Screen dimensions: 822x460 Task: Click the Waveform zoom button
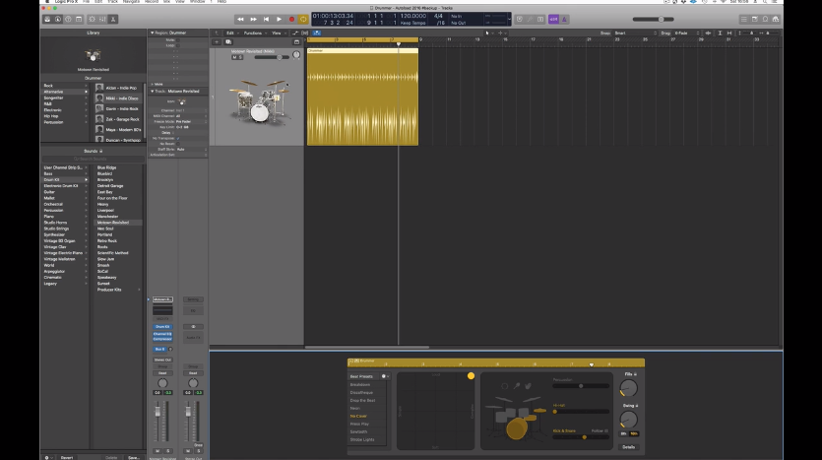[x=708, y=33]
